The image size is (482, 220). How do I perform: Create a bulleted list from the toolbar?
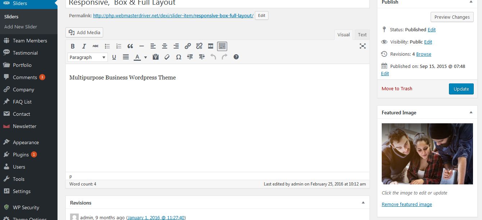point(107,46)
